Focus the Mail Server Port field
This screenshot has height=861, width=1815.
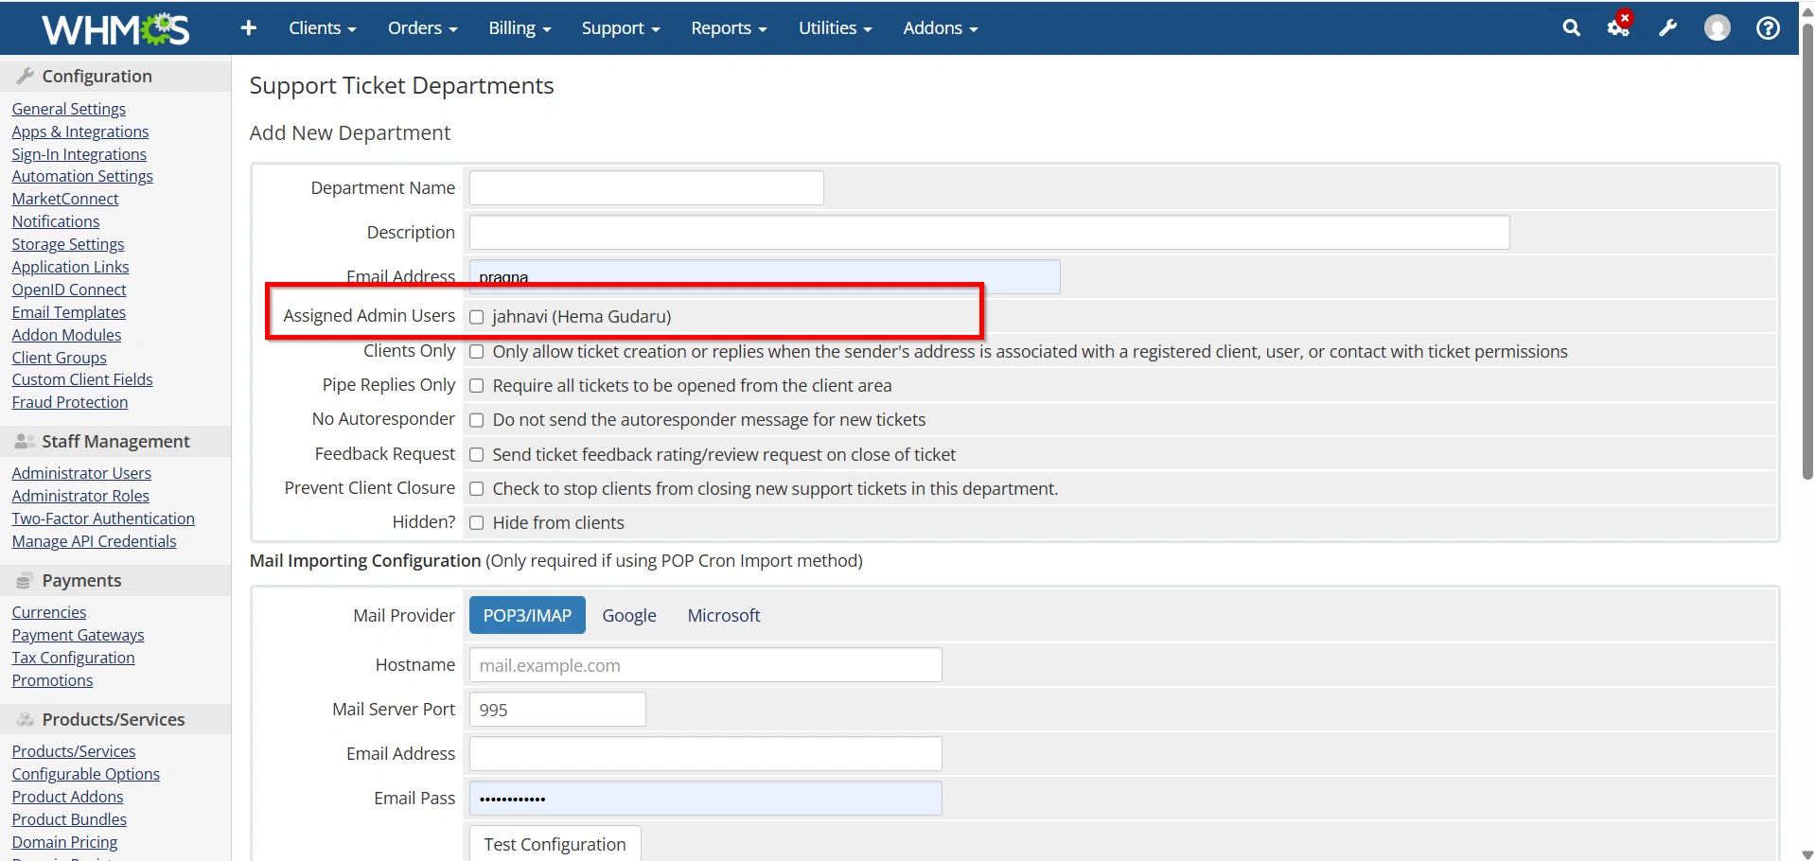(x=557, y=710)
